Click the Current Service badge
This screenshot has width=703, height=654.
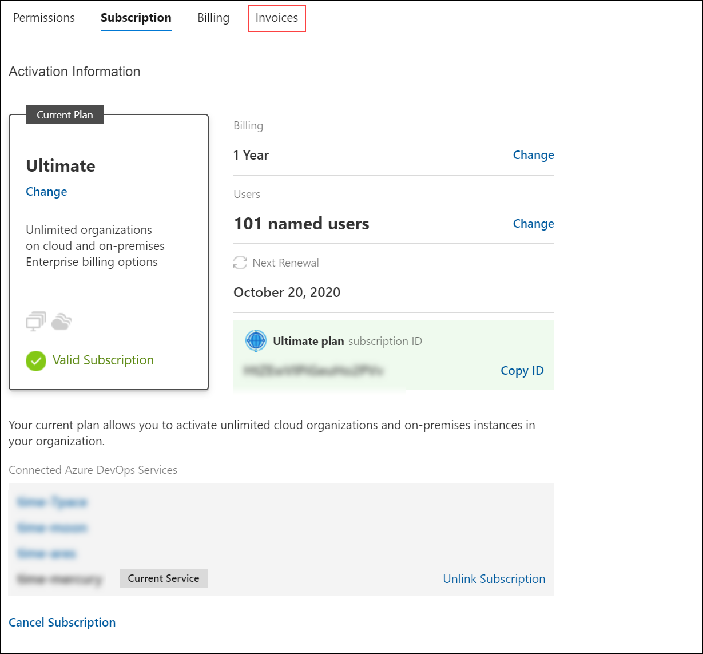(164, 578)
